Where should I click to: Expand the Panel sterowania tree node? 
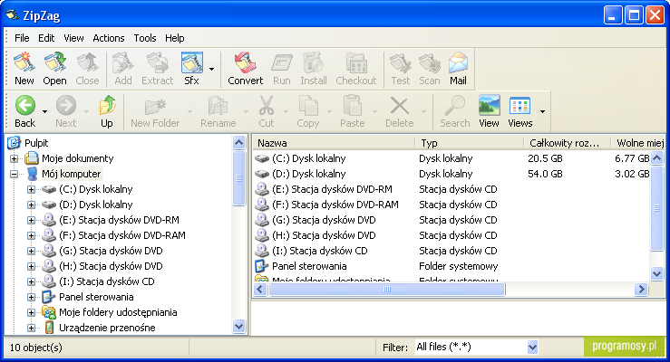click(x=31, y=297)
